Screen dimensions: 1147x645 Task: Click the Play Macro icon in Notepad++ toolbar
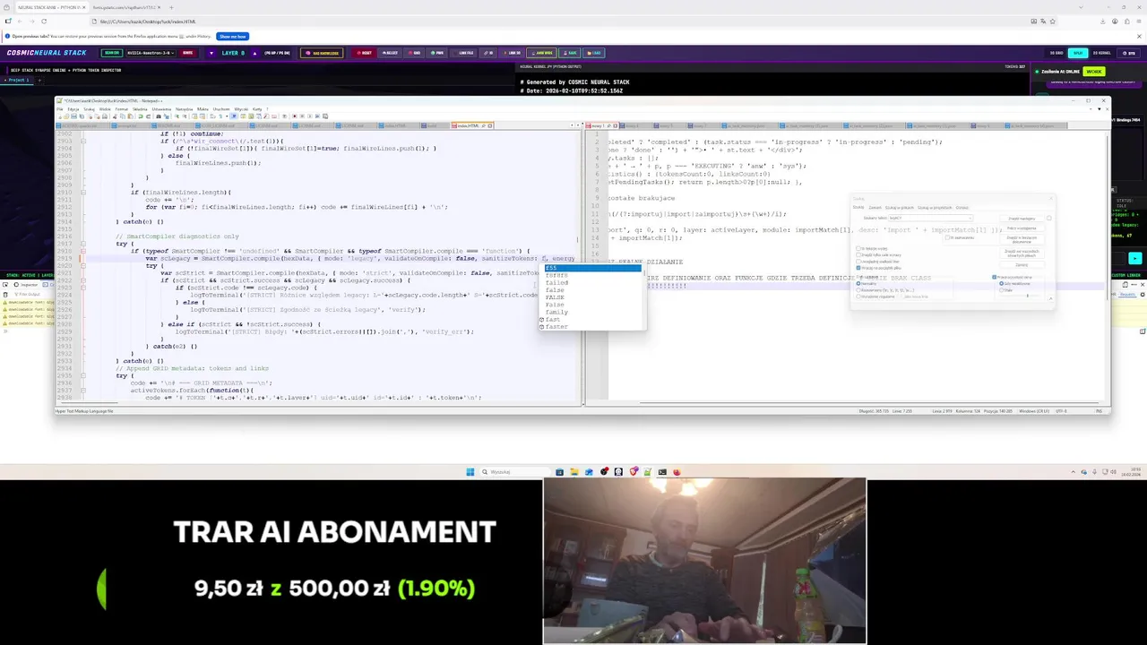(x=310, y=116)
